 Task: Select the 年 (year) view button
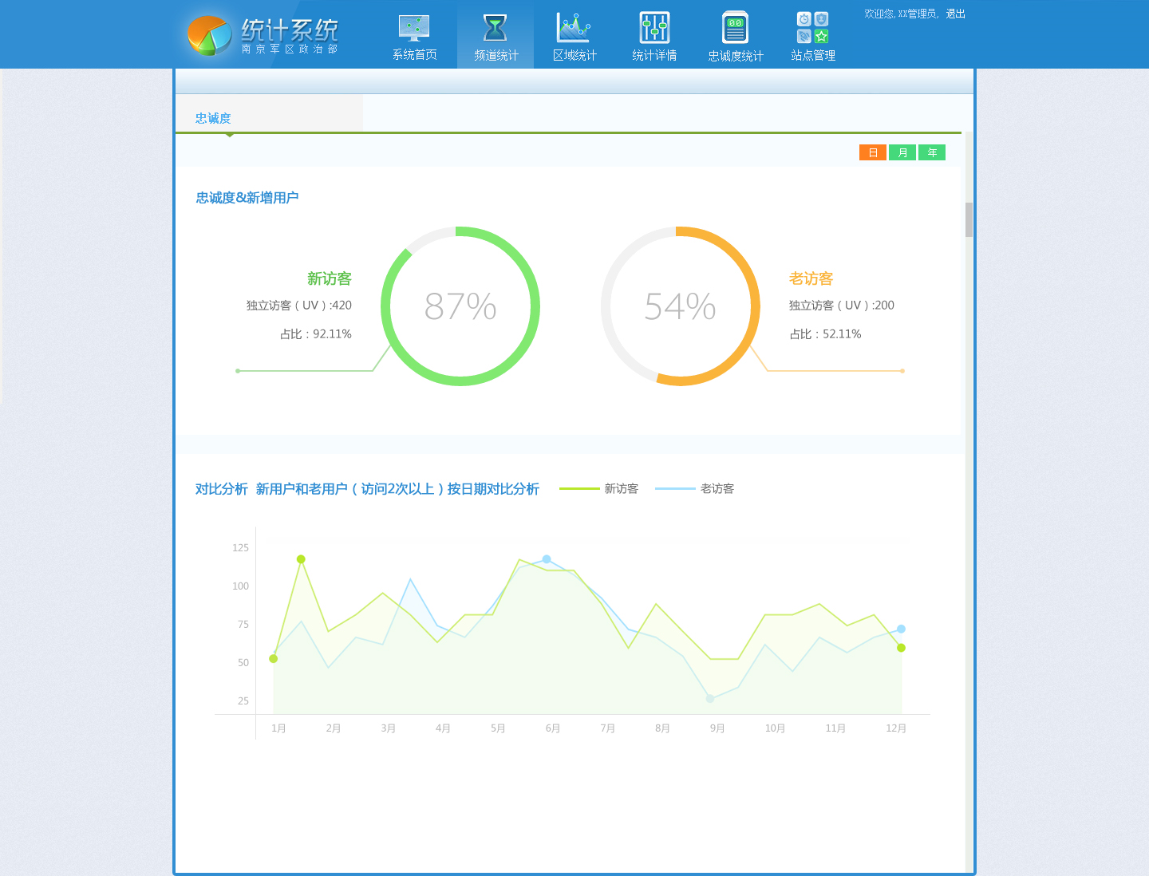point(932,152)
